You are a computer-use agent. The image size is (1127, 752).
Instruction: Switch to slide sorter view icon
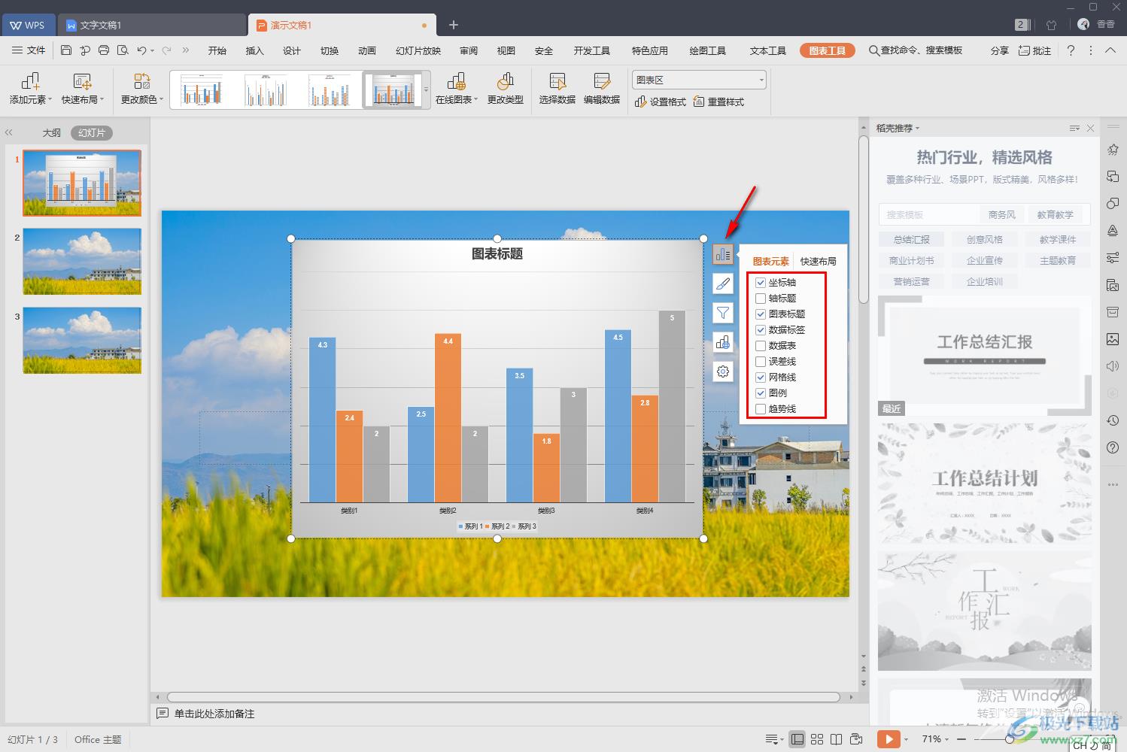tap(817, 739)
